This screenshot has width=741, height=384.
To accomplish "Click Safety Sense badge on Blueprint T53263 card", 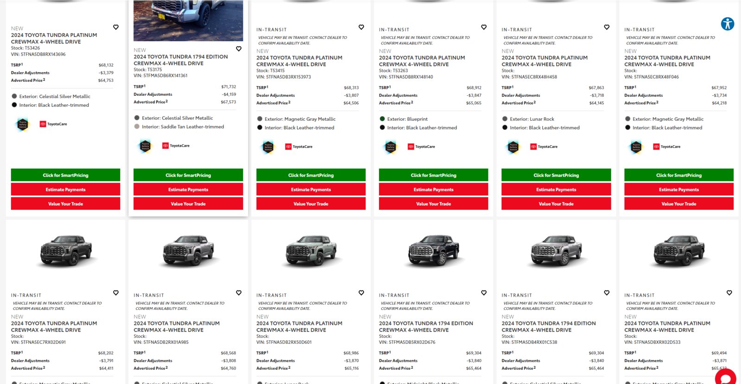I will pos(391,147).
